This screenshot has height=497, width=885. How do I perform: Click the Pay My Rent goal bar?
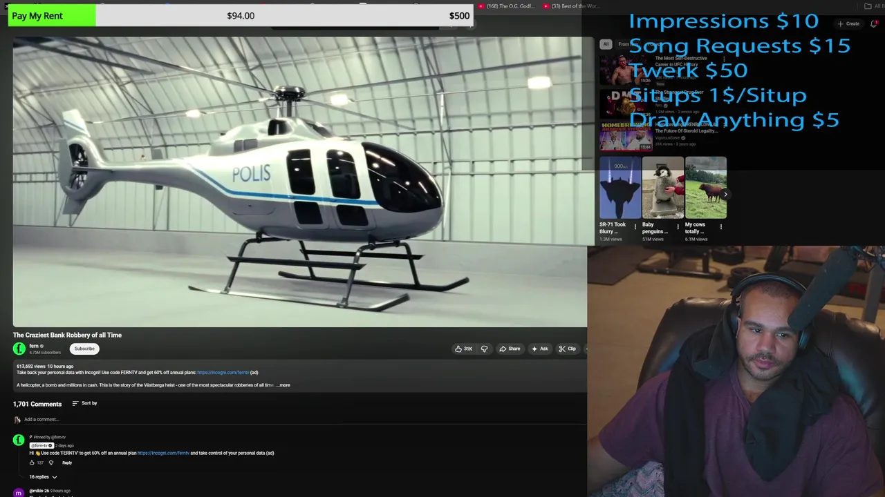[x=241, y=15]
